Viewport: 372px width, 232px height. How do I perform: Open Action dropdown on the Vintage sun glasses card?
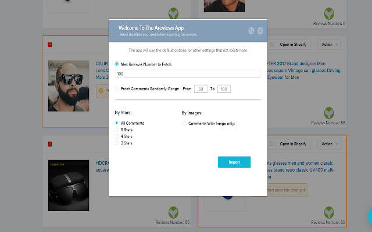tap(330, 45)
